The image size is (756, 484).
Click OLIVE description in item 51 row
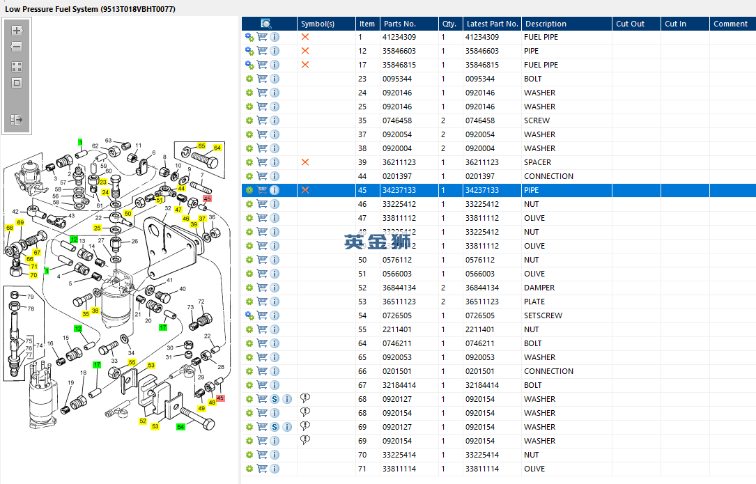pos(534,274)
